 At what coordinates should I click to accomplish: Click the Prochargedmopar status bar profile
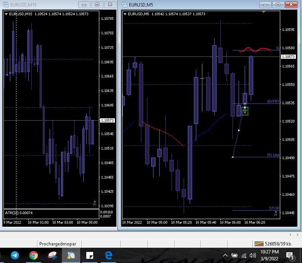(58, 244)
